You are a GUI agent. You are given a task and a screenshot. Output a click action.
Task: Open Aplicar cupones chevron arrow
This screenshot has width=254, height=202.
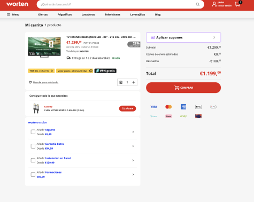pos(214,37)
